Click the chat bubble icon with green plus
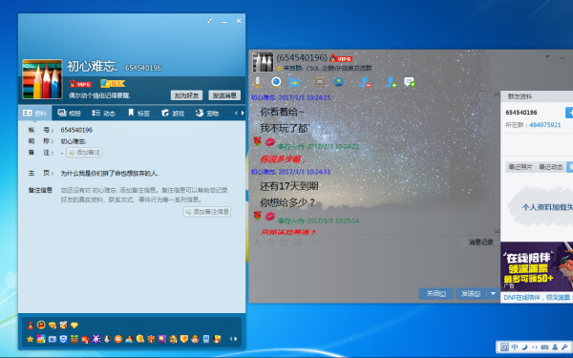573x358 pixels. pos(410,82)
